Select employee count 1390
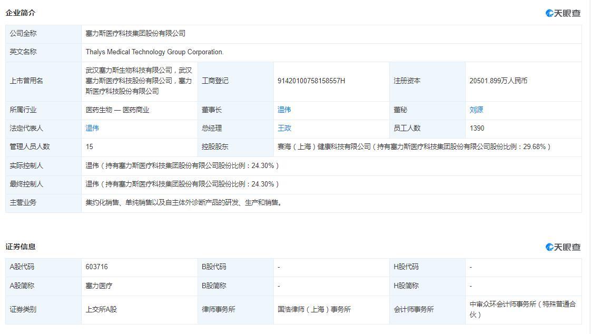591x334 pixels. (477, 128)
